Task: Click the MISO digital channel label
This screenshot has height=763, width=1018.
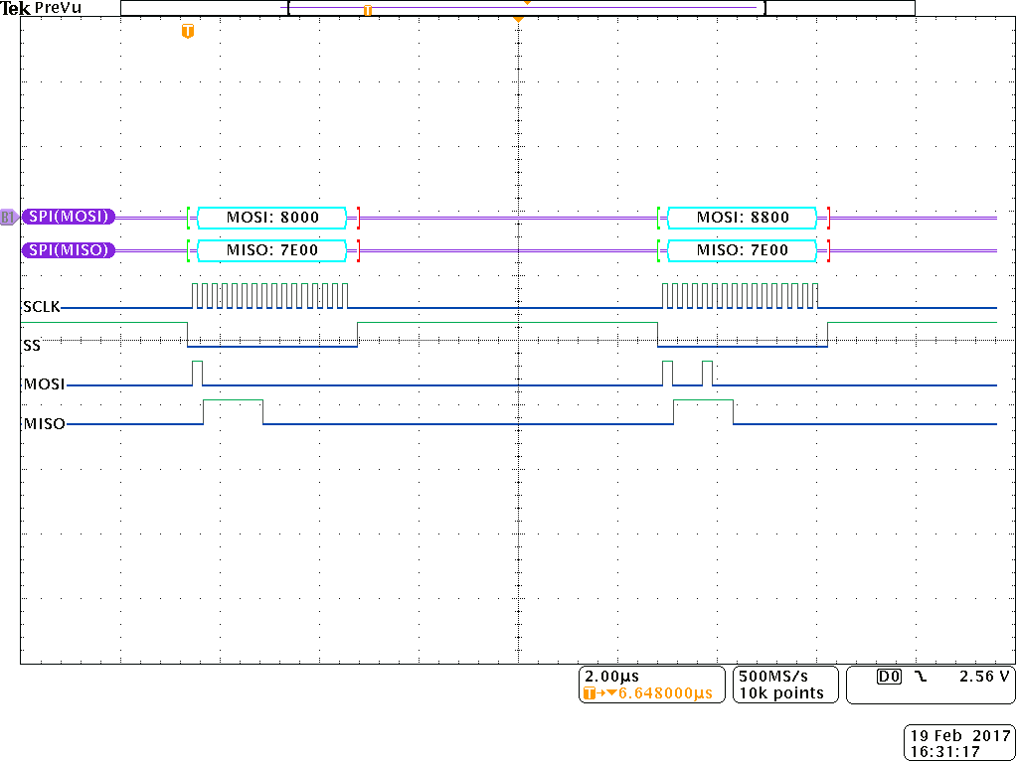Action: point(44,424)
